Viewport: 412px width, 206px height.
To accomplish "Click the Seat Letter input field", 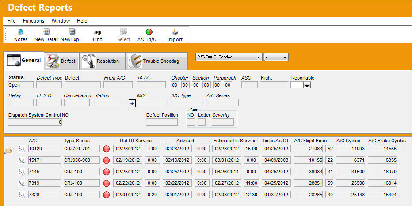I will [x=202, y=122].
